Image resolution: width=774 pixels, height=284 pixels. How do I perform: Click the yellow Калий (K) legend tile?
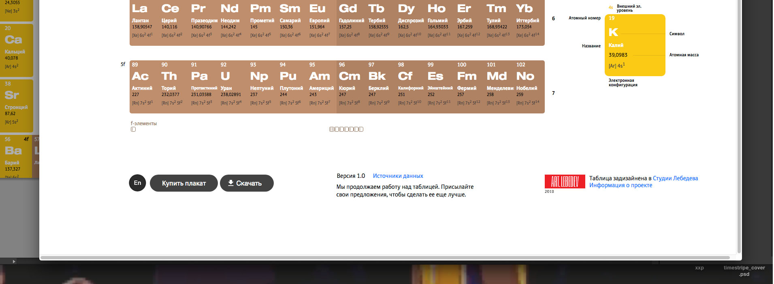point(635,45)
